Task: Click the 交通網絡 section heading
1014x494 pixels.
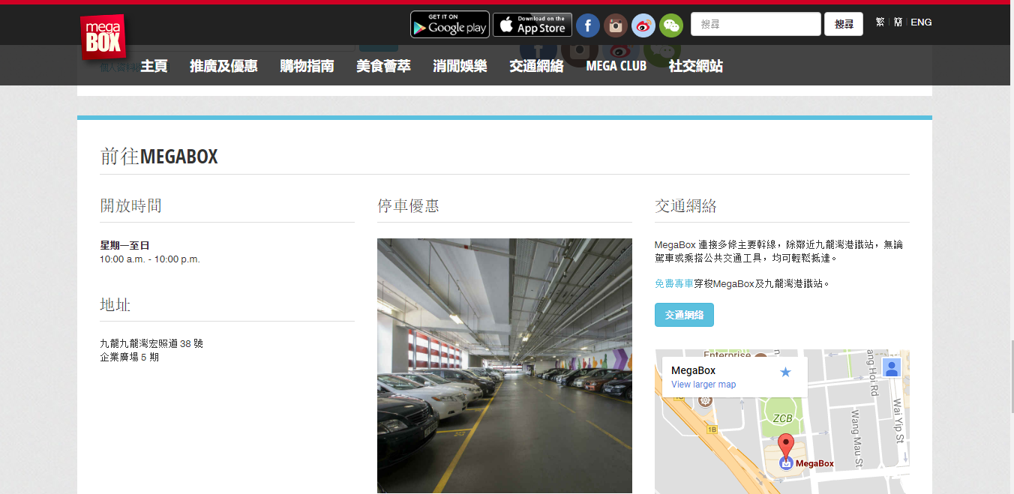Action: 685,205
